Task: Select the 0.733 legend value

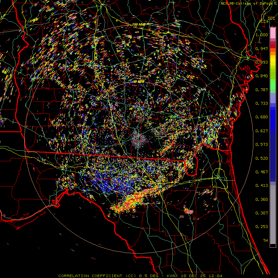Action: [262, 103]
